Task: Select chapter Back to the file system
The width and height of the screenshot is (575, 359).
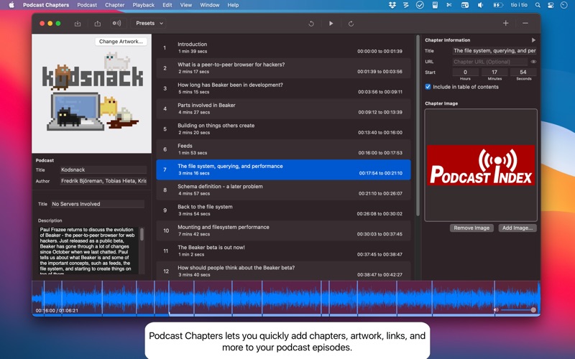Action: [283, 210]
